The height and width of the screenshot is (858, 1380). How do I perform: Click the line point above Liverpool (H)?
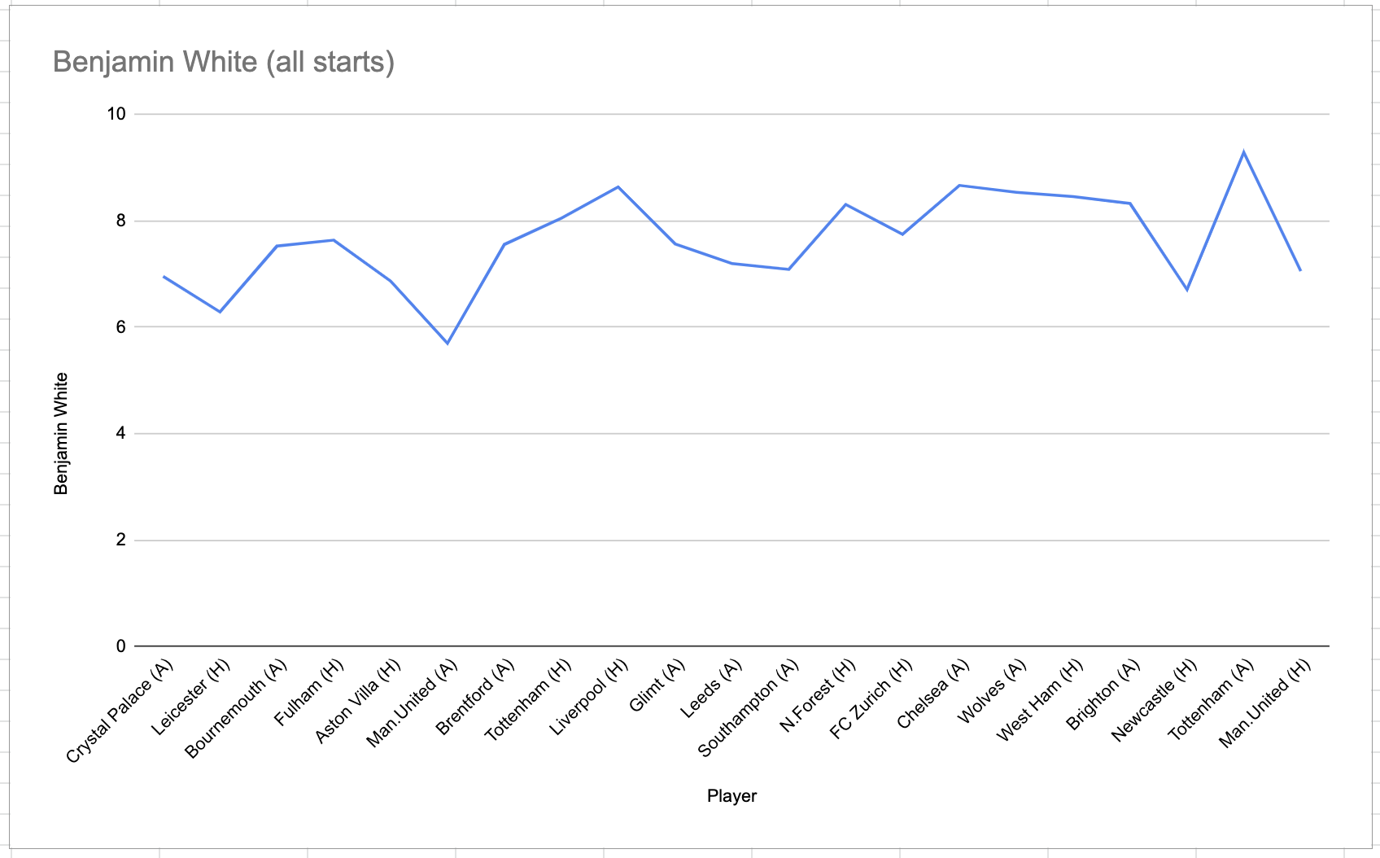pos(618,187)
